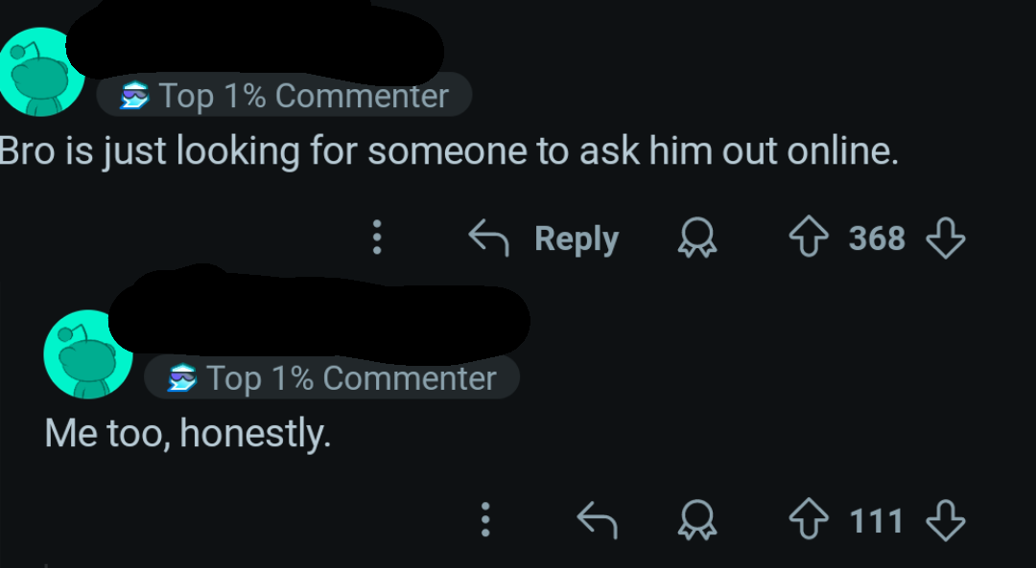Viewport: 1036px width, 568px height.
Task: Click the reply arrow icon beside Reply text
Action: click(x=489, y=238)
